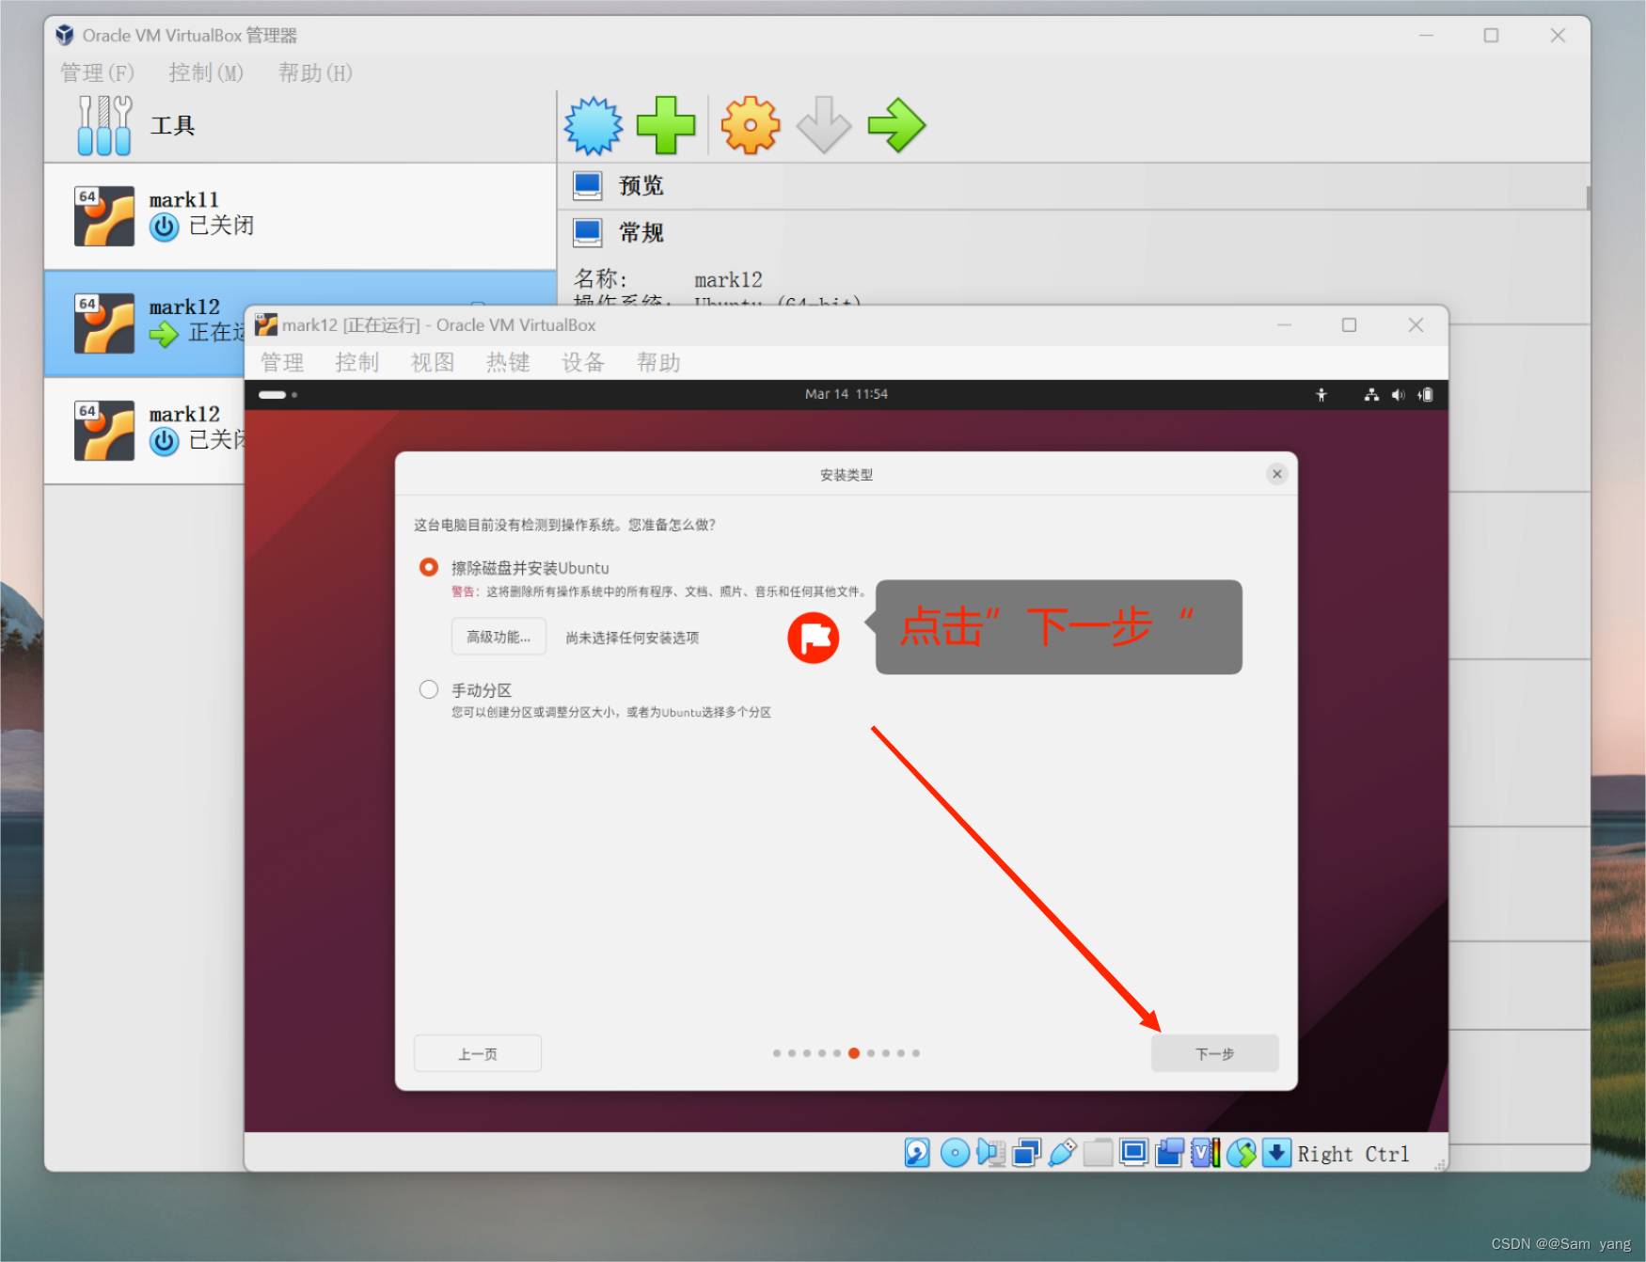Screen dimensions: 1646x1262
Task: Click hard disk activity icon in VM status bar
Action: point(917,1153)
